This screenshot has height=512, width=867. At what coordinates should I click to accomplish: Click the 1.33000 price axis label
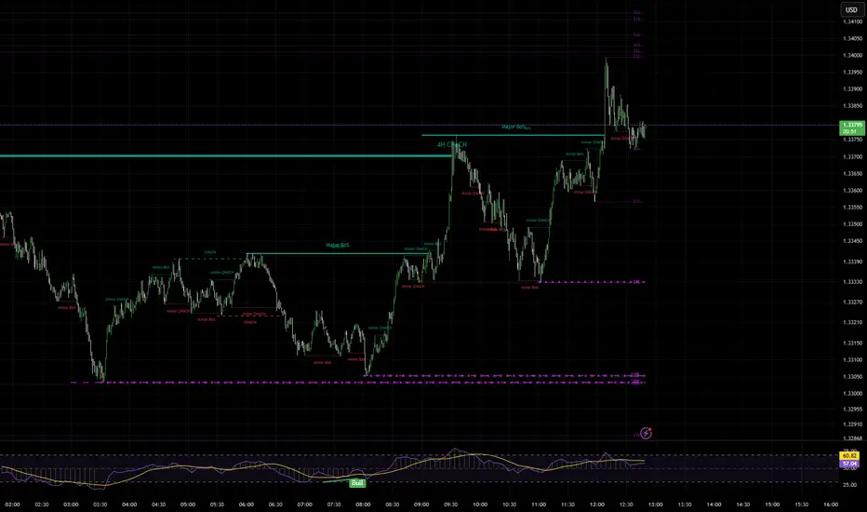[x=852, y=394]
